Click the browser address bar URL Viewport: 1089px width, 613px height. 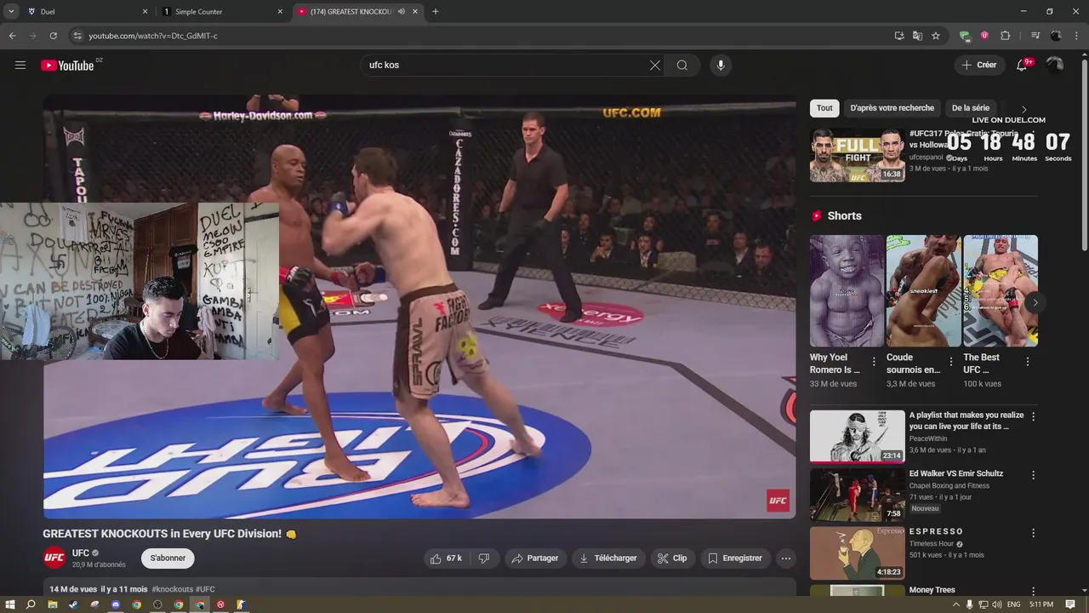click(153, 36)
